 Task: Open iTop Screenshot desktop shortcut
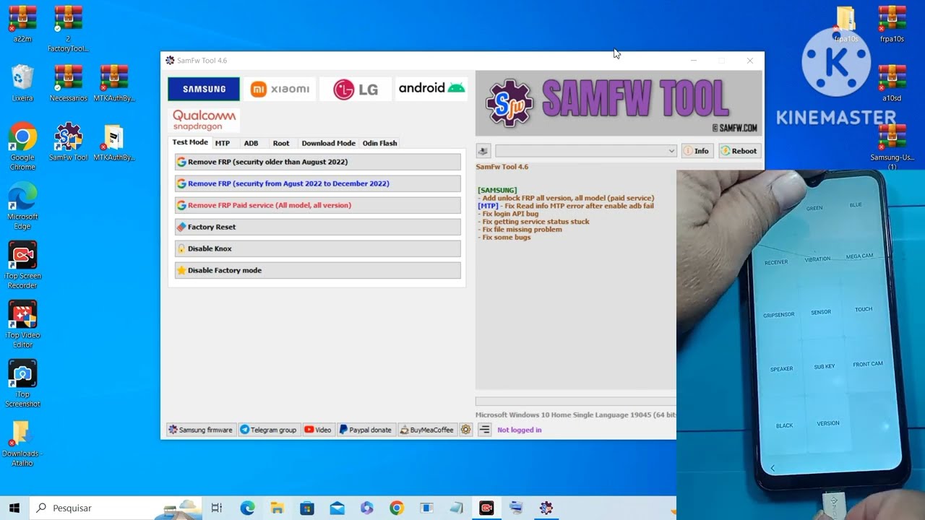tap(22, 384)
